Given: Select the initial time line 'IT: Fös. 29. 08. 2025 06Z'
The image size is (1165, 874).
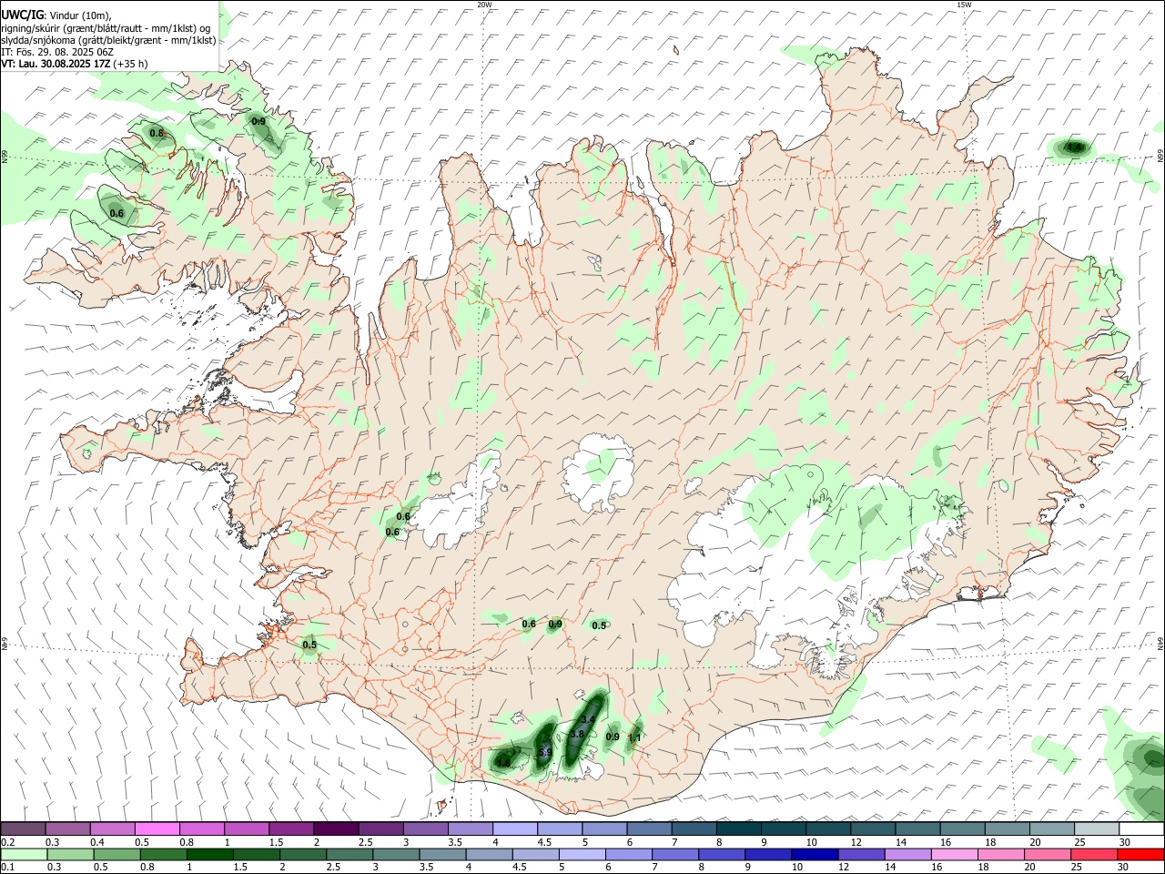Looking at the screenshot, I should pos(57,52).
